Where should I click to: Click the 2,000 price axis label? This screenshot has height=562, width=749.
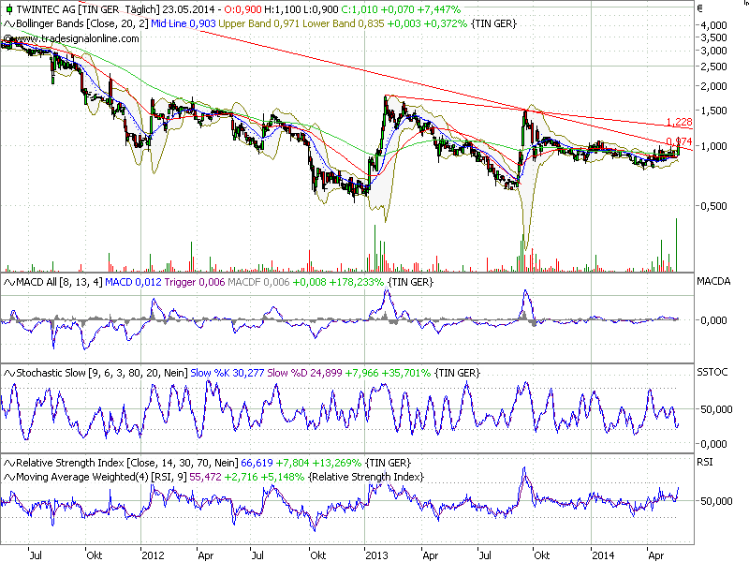[713, 86]
